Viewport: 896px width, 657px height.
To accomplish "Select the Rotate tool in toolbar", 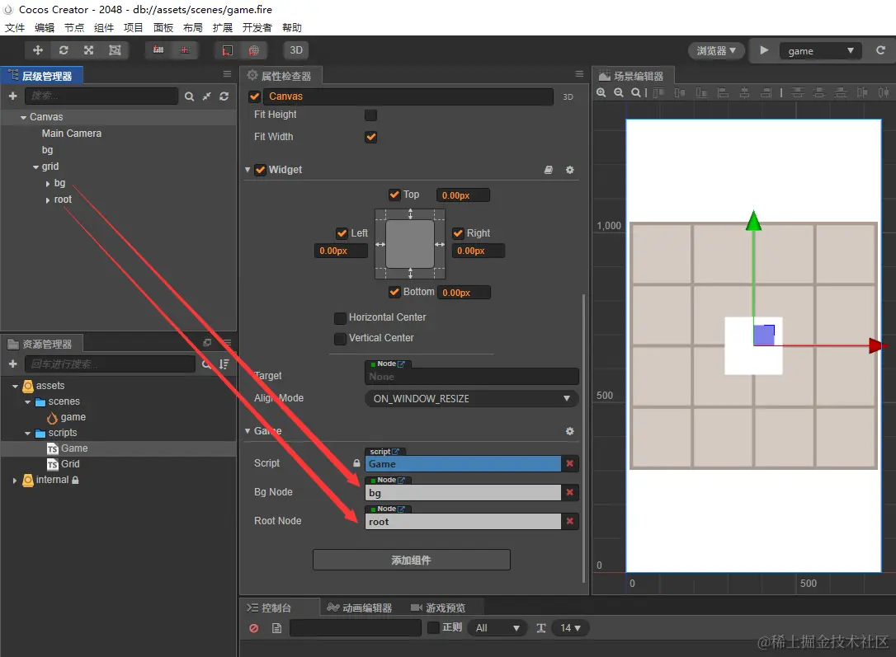I will tap(64, 50).
